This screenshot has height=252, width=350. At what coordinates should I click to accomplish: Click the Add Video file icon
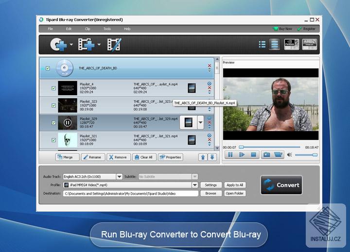(86, 45)
